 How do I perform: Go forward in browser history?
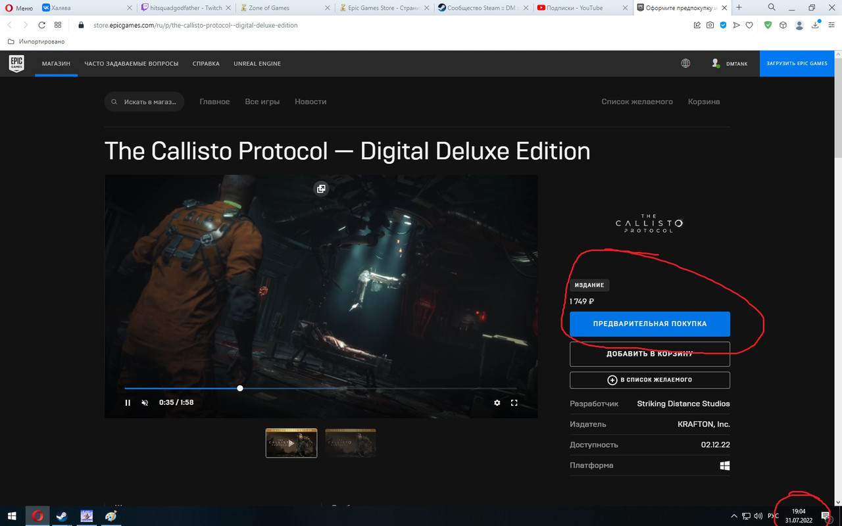25,25
